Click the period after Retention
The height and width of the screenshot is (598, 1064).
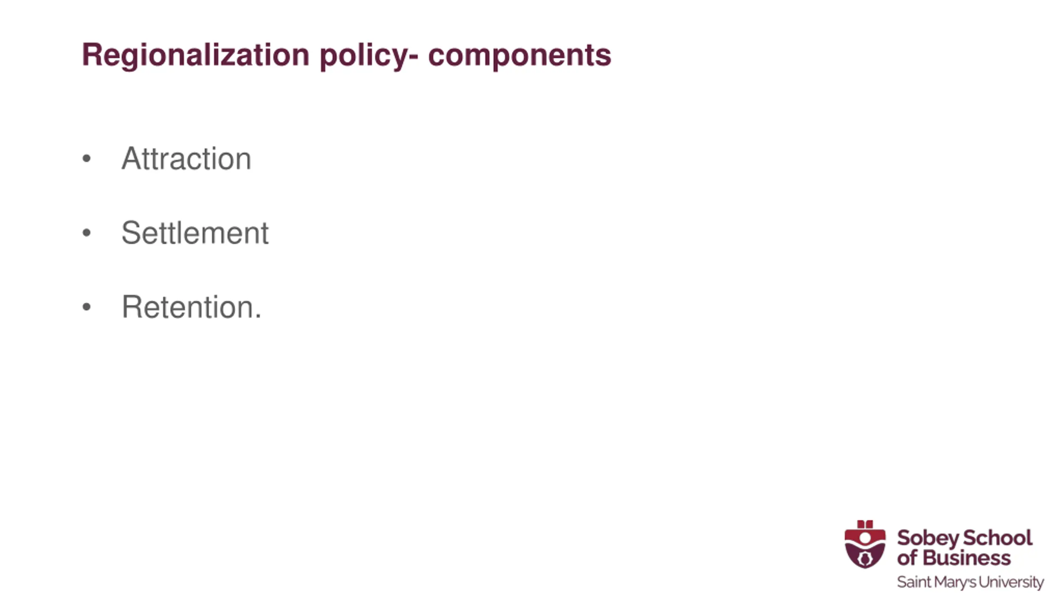(259, 318)
